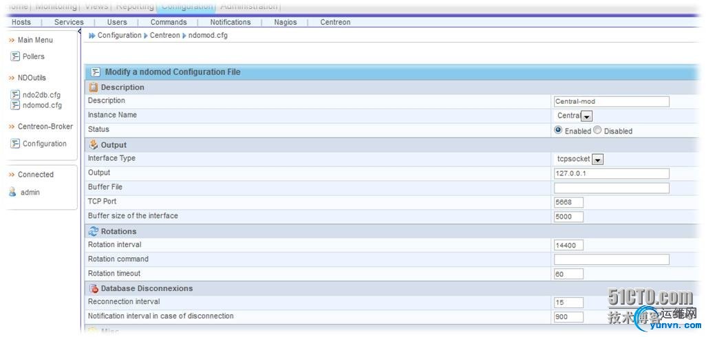
Task: Open the Pollers link in sidebar
Action: pos(33,56)
